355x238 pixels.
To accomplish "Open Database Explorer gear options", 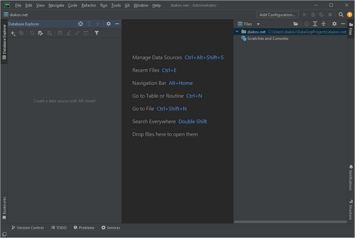I will coord(108,24).
